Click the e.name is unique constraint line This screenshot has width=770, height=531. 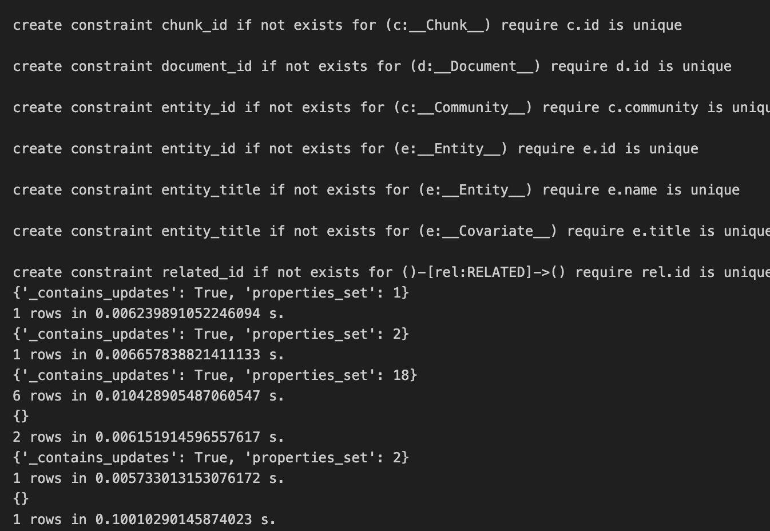tap(376, 190)
